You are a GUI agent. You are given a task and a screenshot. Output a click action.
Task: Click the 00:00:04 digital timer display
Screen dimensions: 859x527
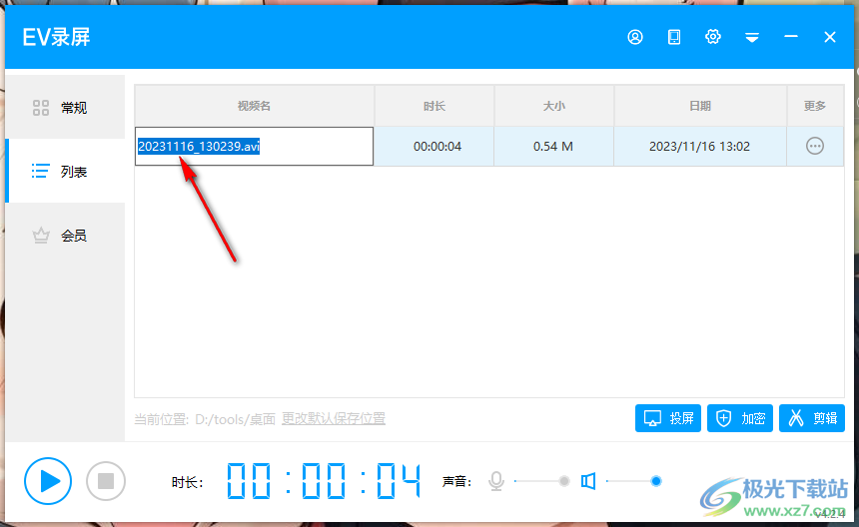pyautogui.click(x=324, y=481)
